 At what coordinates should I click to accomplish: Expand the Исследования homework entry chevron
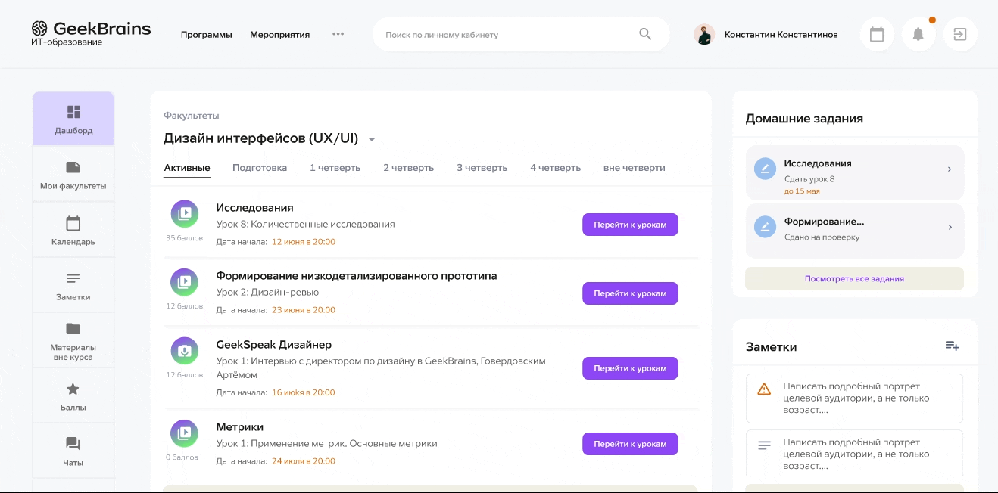(x=949, y=169)
